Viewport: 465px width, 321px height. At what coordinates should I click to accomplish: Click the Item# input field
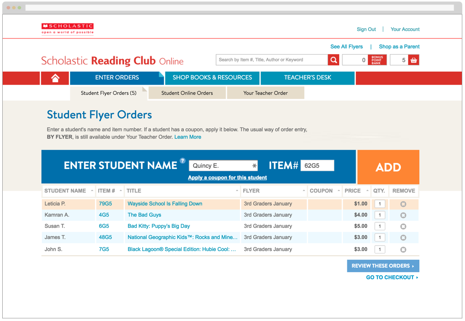(317, 166)
